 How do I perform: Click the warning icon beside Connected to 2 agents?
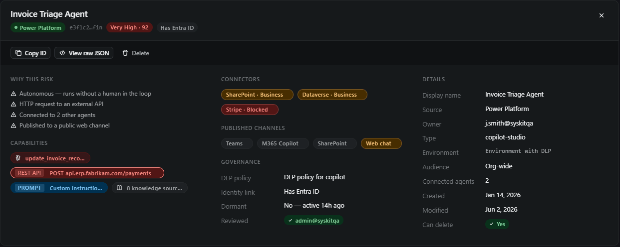(x=13, y=115)
